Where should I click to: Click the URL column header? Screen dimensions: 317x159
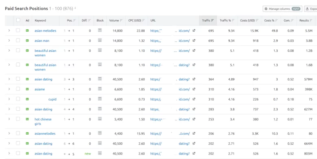153,20
